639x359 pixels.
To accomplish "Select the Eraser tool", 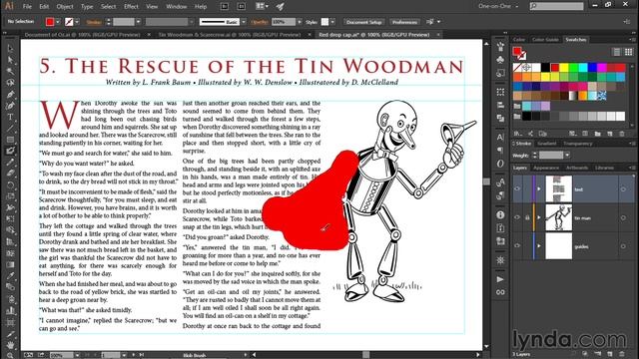I will pyautogui.click(x=10, y=174).
